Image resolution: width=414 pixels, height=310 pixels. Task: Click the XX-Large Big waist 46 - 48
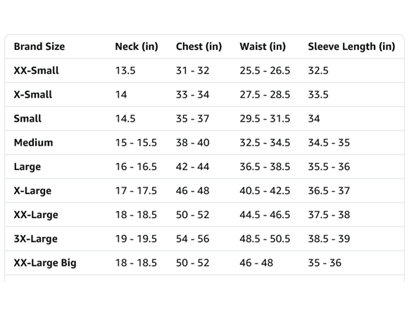(x=256, y=263)
